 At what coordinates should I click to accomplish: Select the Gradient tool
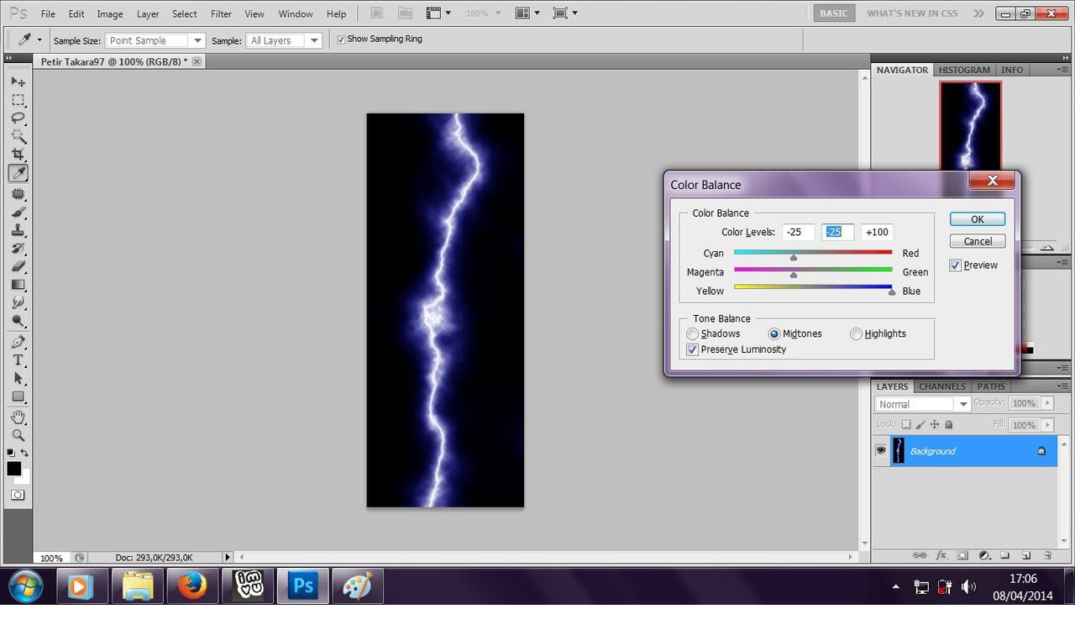click(x=18, y=285)
